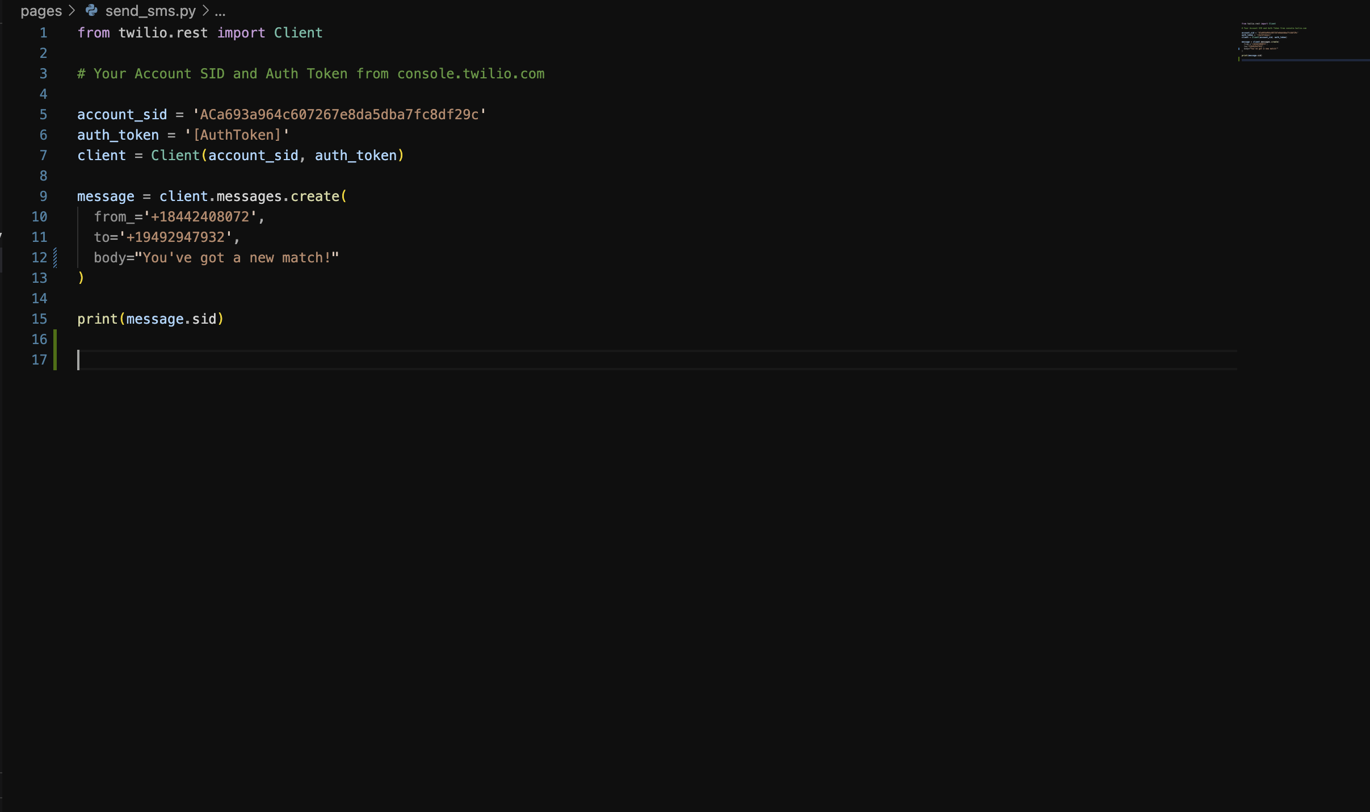
Task: Select send_sms.py in the breadcrumb
Action: pos(150,11)
